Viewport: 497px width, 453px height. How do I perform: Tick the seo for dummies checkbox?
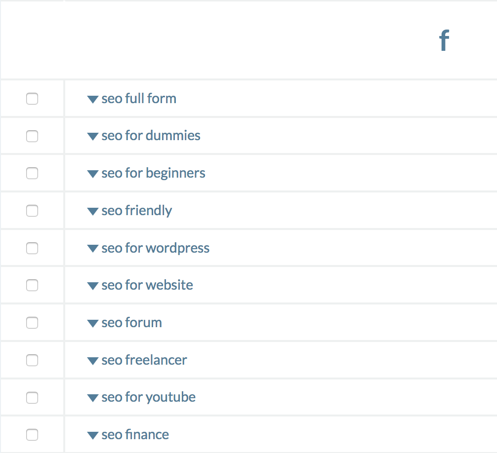(32, 136)
